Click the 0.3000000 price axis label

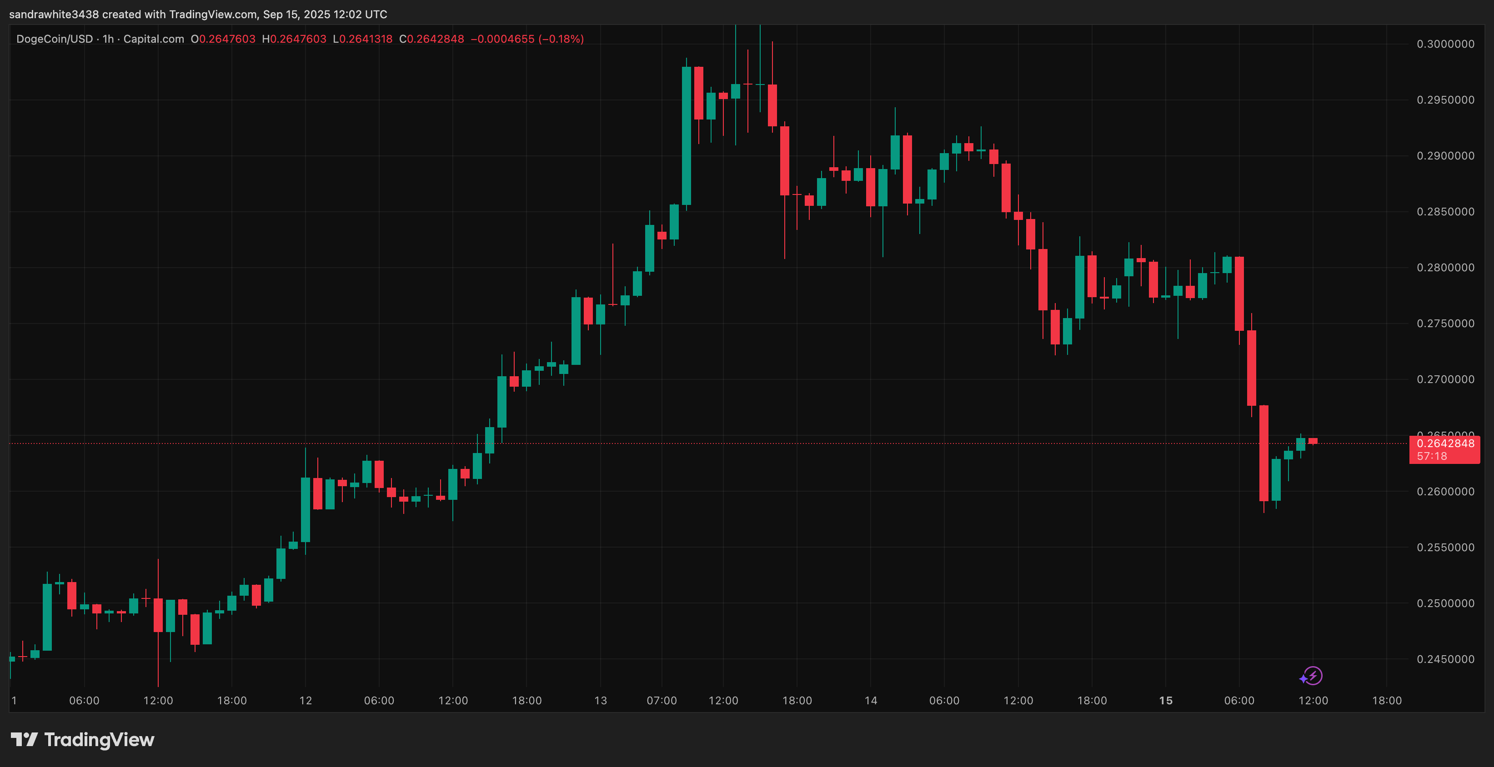[x=1445, y=44]
